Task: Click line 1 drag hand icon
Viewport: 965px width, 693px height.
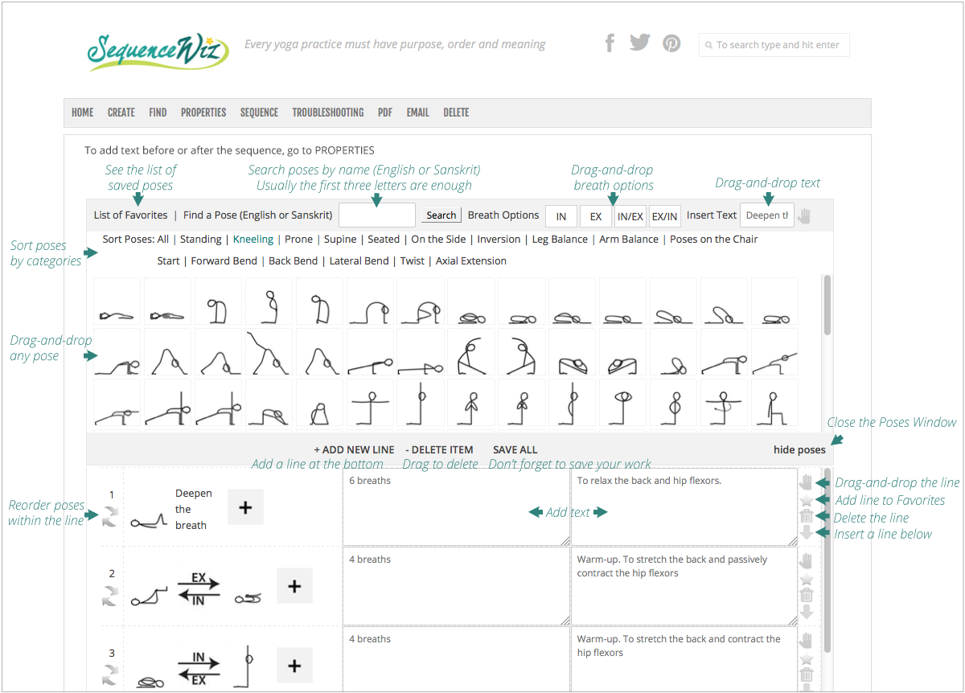Action: point(807,482)
